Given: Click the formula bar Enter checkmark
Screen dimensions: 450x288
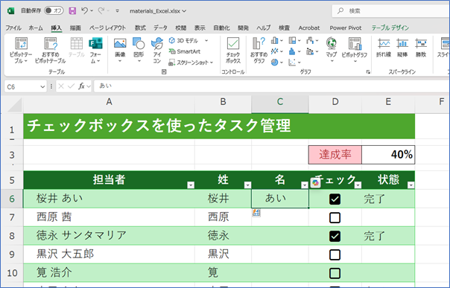Looking at the screenshot, I should (x=72, y=86).
